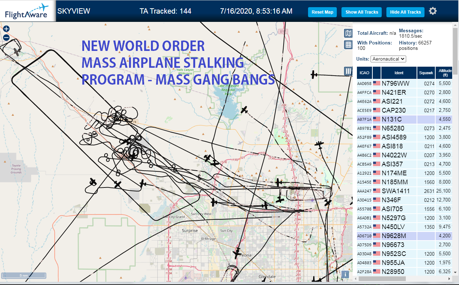Click the date and time display
Viewport: 459px width, 285px height.
tap(256, 11)
